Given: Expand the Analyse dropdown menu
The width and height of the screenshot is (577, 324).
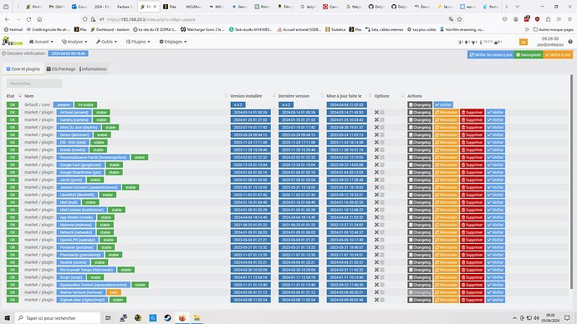Looking at the screenshot, I should pyautogui.click(x=74, y=42).
